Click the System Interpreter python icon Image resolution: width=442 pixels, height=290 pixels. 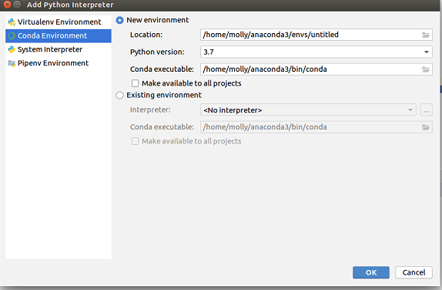[12, 49]
